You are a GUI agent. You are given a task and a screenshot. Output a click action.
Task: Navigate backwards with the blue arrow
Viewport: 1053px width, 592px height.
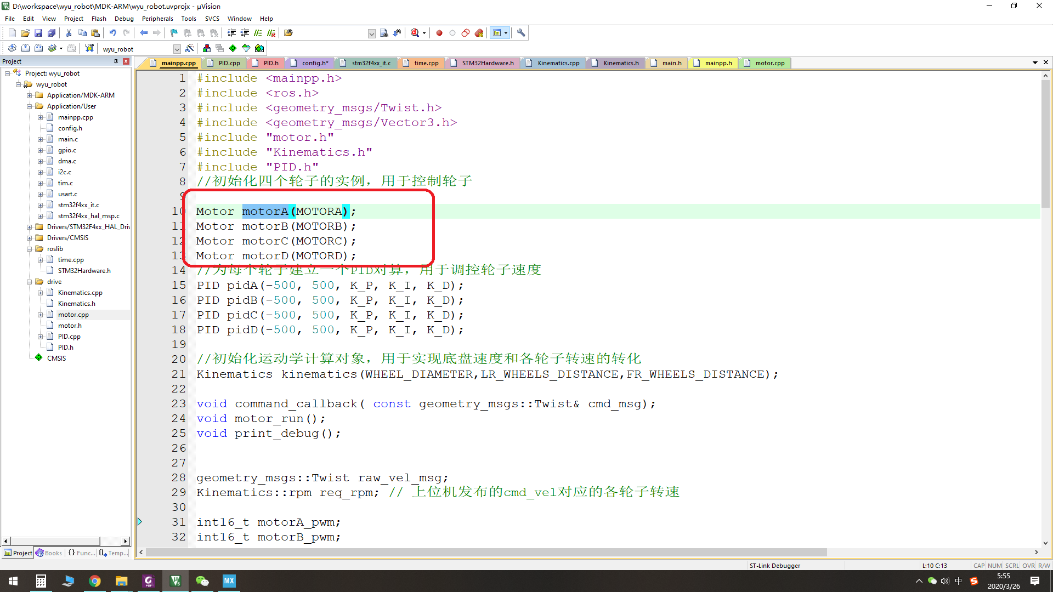[x=144, y=33]
